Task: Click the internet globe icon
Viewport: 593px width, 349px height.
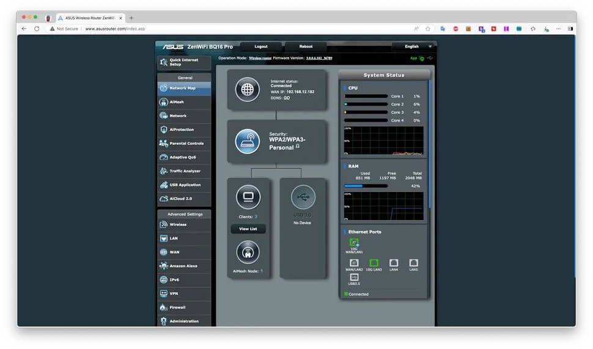Action: coord(248,90)
